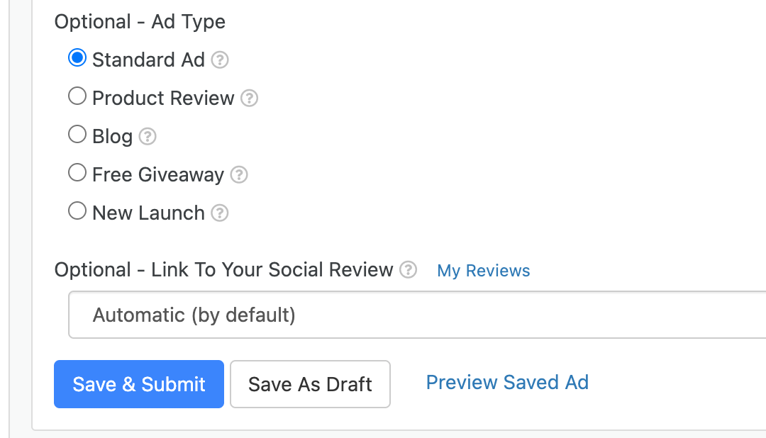Open the Free Giveaway help icon

[x=240, y=174]
